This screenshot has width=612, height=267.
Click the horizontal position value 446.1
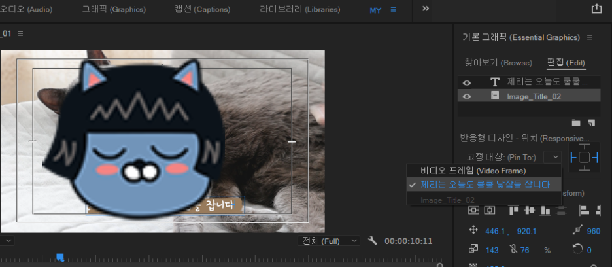coord(496,231)
